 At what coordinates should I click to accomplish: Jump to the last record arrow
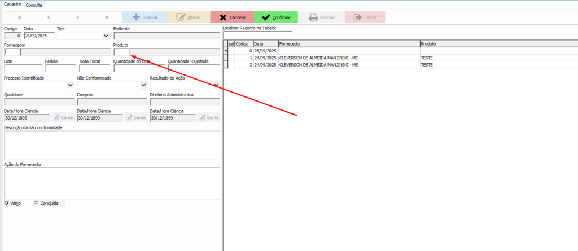[x=107, y=17]
